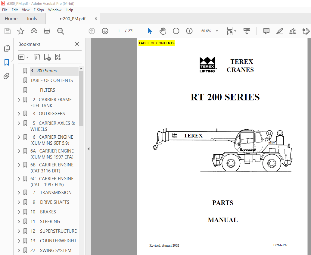Click the Add Comment sticky note icon
The image size is (311, 255).
[266, 31]
